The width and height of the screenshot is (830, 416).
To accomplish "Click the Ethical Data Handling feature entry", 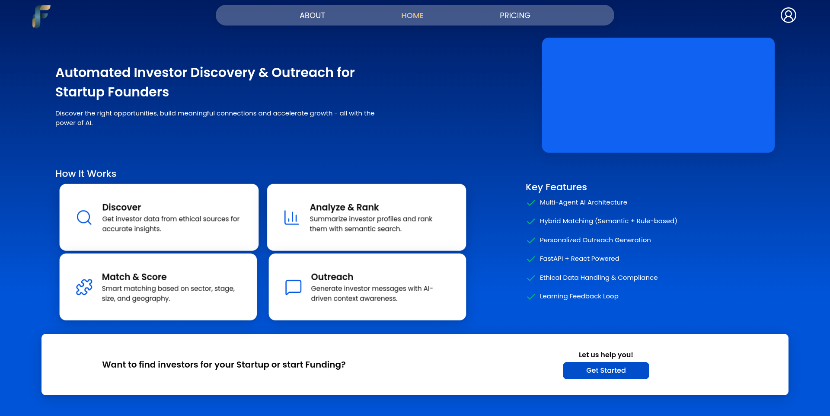I will pos(598,278).
